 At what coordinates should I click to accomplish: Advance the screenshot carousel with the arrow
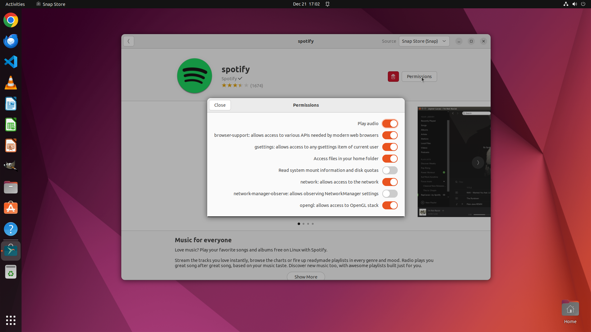click(478, 163)
